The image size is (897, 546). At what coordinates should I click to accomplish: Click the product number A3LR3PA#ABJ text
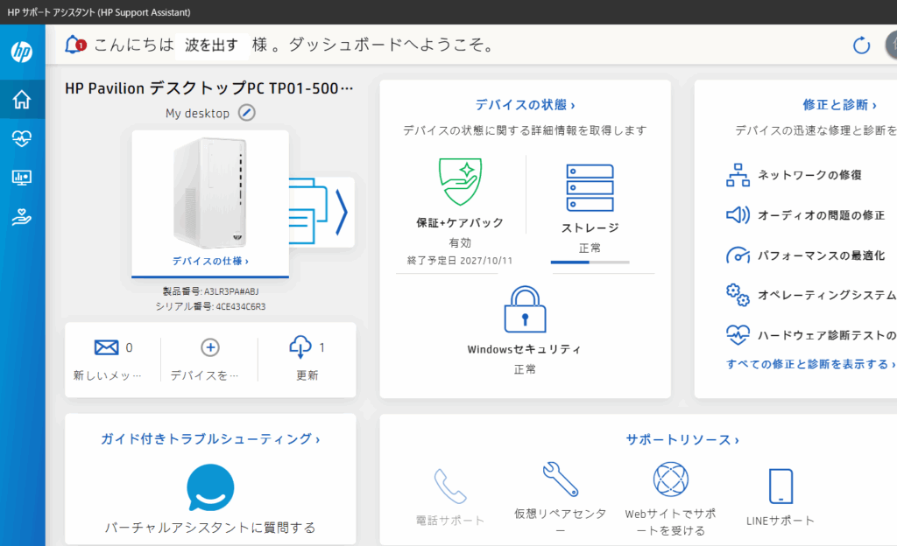tap(231, 291)
